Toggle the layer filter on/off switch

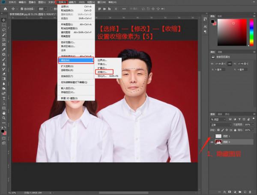click(x=254, y=119)
